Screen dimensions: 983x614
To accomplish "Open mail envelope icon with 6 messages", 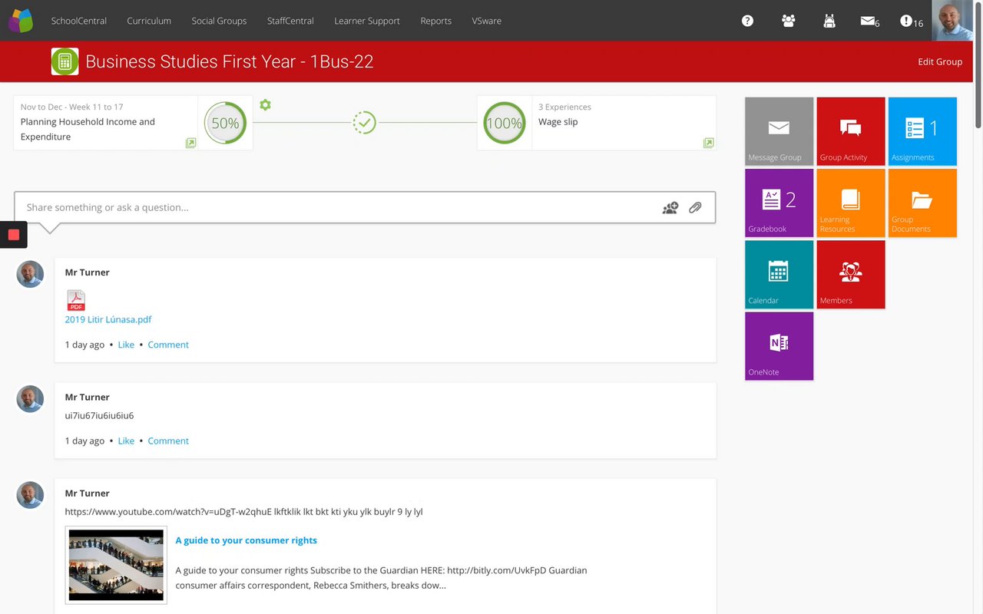I will pyautogui.click(x=869, y=21).
